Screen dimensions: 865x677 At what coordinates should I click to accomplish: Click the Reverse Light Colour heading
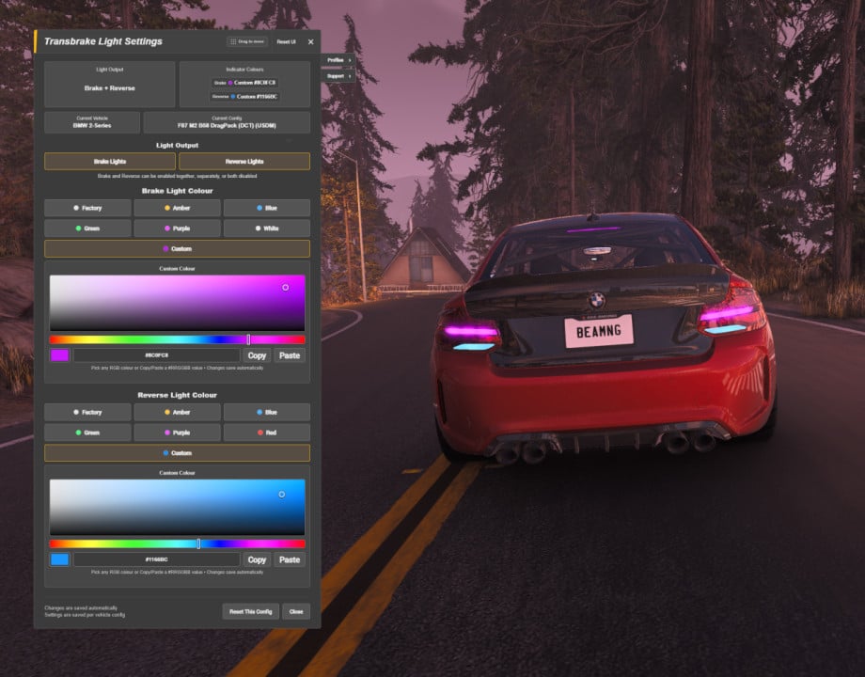(177, 395)
